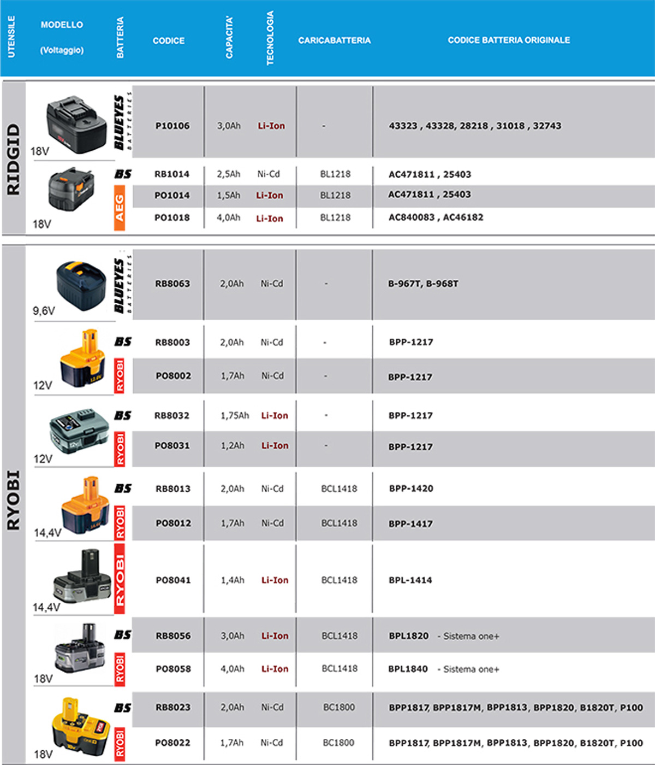The height and width of the screenshot is (765, 655).
Task: Click charger BCL1418 in PO8041 row
Action: (340, 580)
